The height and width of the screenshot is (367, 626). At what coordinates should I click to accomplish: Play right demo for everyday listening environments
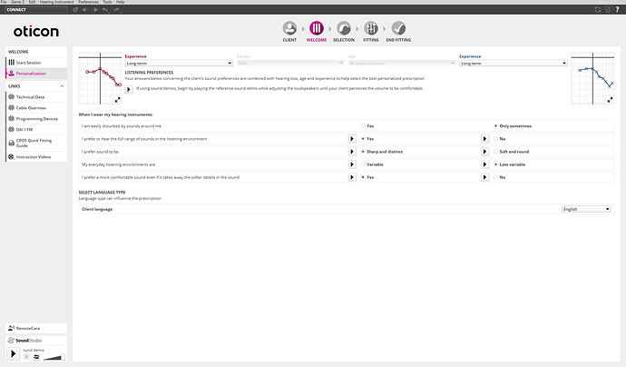click(484, 164)
